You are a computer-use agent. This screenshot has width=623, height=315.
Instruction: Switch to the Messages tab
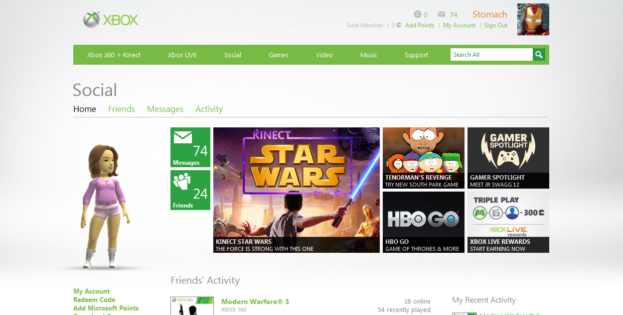click(165, 109)
